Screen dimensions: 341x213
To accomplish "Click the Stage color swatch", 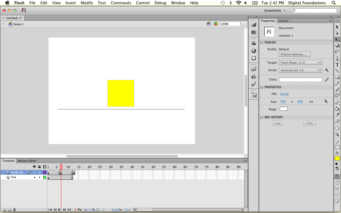I will click(x=284, y=109).
